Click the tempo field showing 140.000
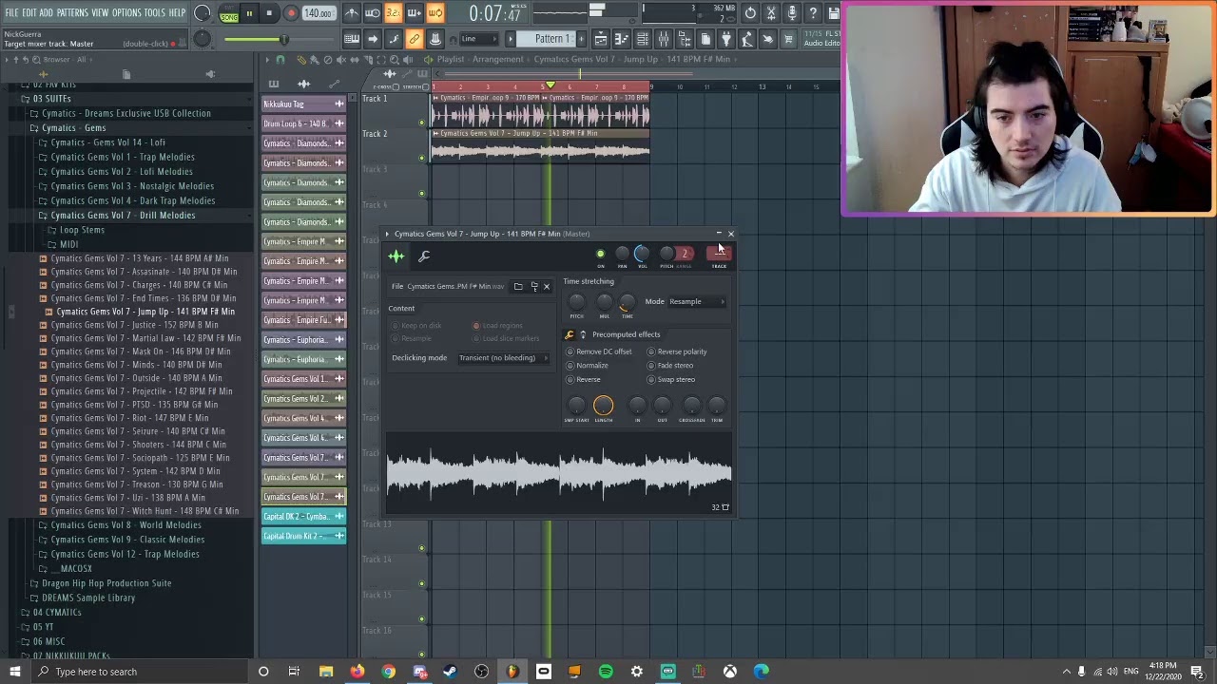This screenshot has height=684, width=1217. click(318, 13)
